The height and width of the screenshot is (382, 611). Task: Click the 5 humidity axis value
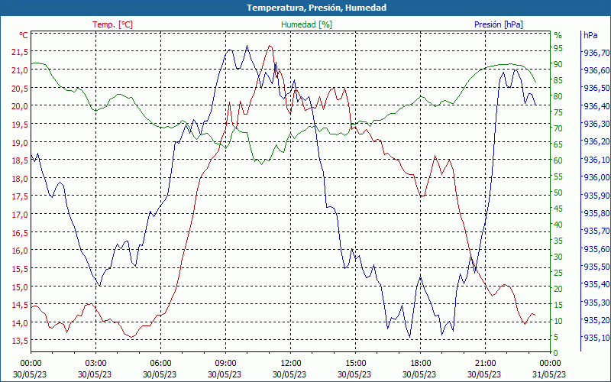556,337
